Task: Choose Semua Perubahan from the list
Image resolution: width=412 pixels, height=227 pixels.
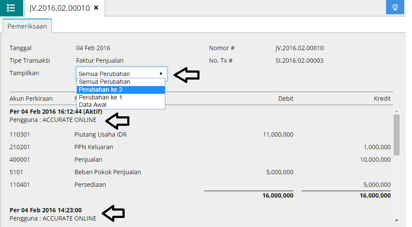Action: [x=104, y=82]
